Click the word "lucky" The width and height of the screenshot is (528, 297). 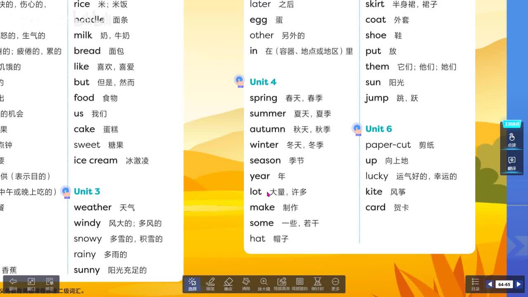377,177
